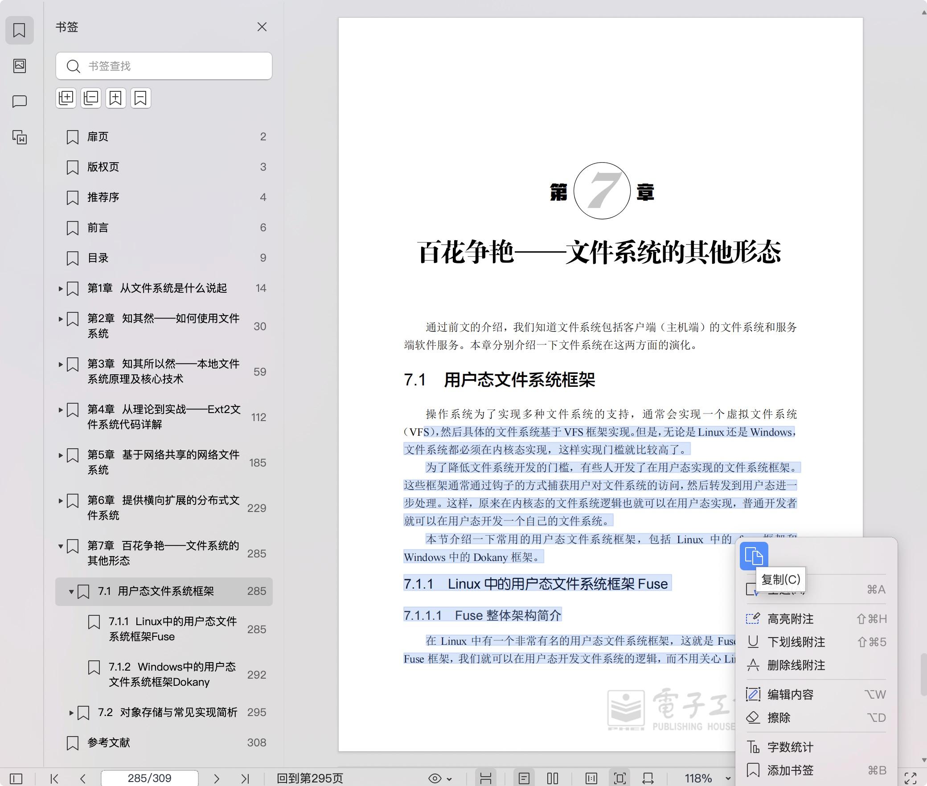The image size is (927, 786).
Task: Toggle single page view mode
Action: click(524, 778)
